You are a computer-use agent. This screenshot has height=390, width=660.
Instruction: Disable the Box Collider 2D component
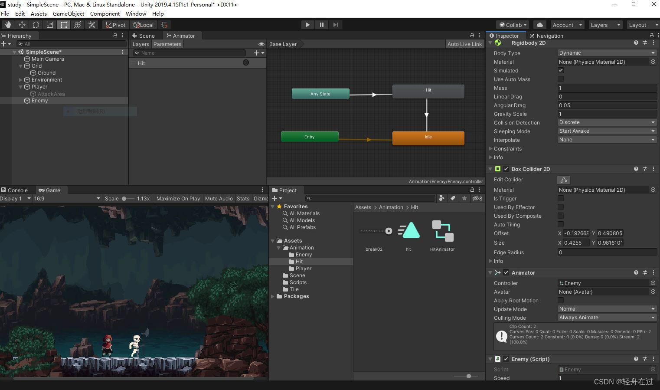[506, 169]
